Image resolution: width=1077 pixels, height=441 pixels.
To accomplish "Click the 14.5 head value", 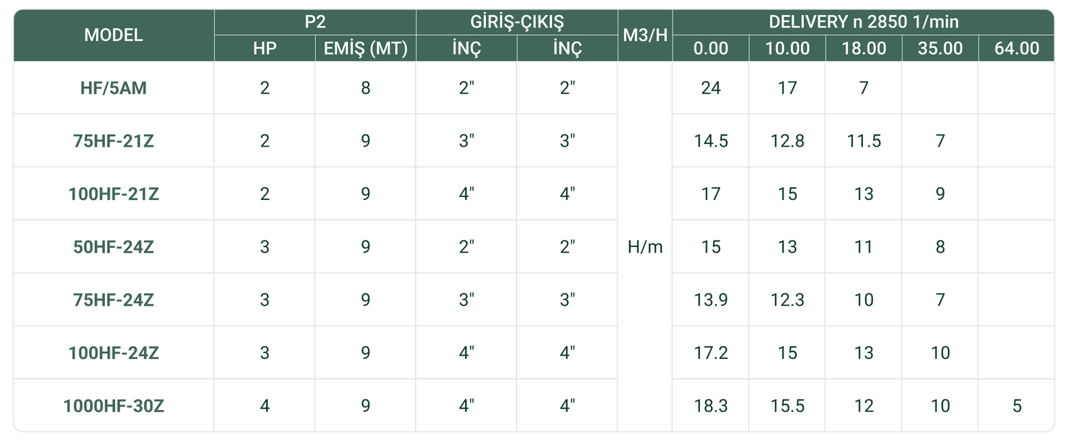I will tap(711, 141).
